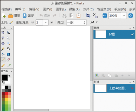Screen dimensions: 136x112
Task: Copy using the copy icon in toolbar
Action: point(71,15)
